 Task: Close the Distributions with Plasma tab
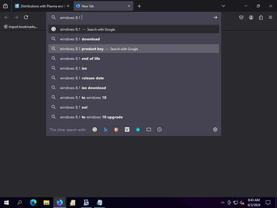pos(68,6)
